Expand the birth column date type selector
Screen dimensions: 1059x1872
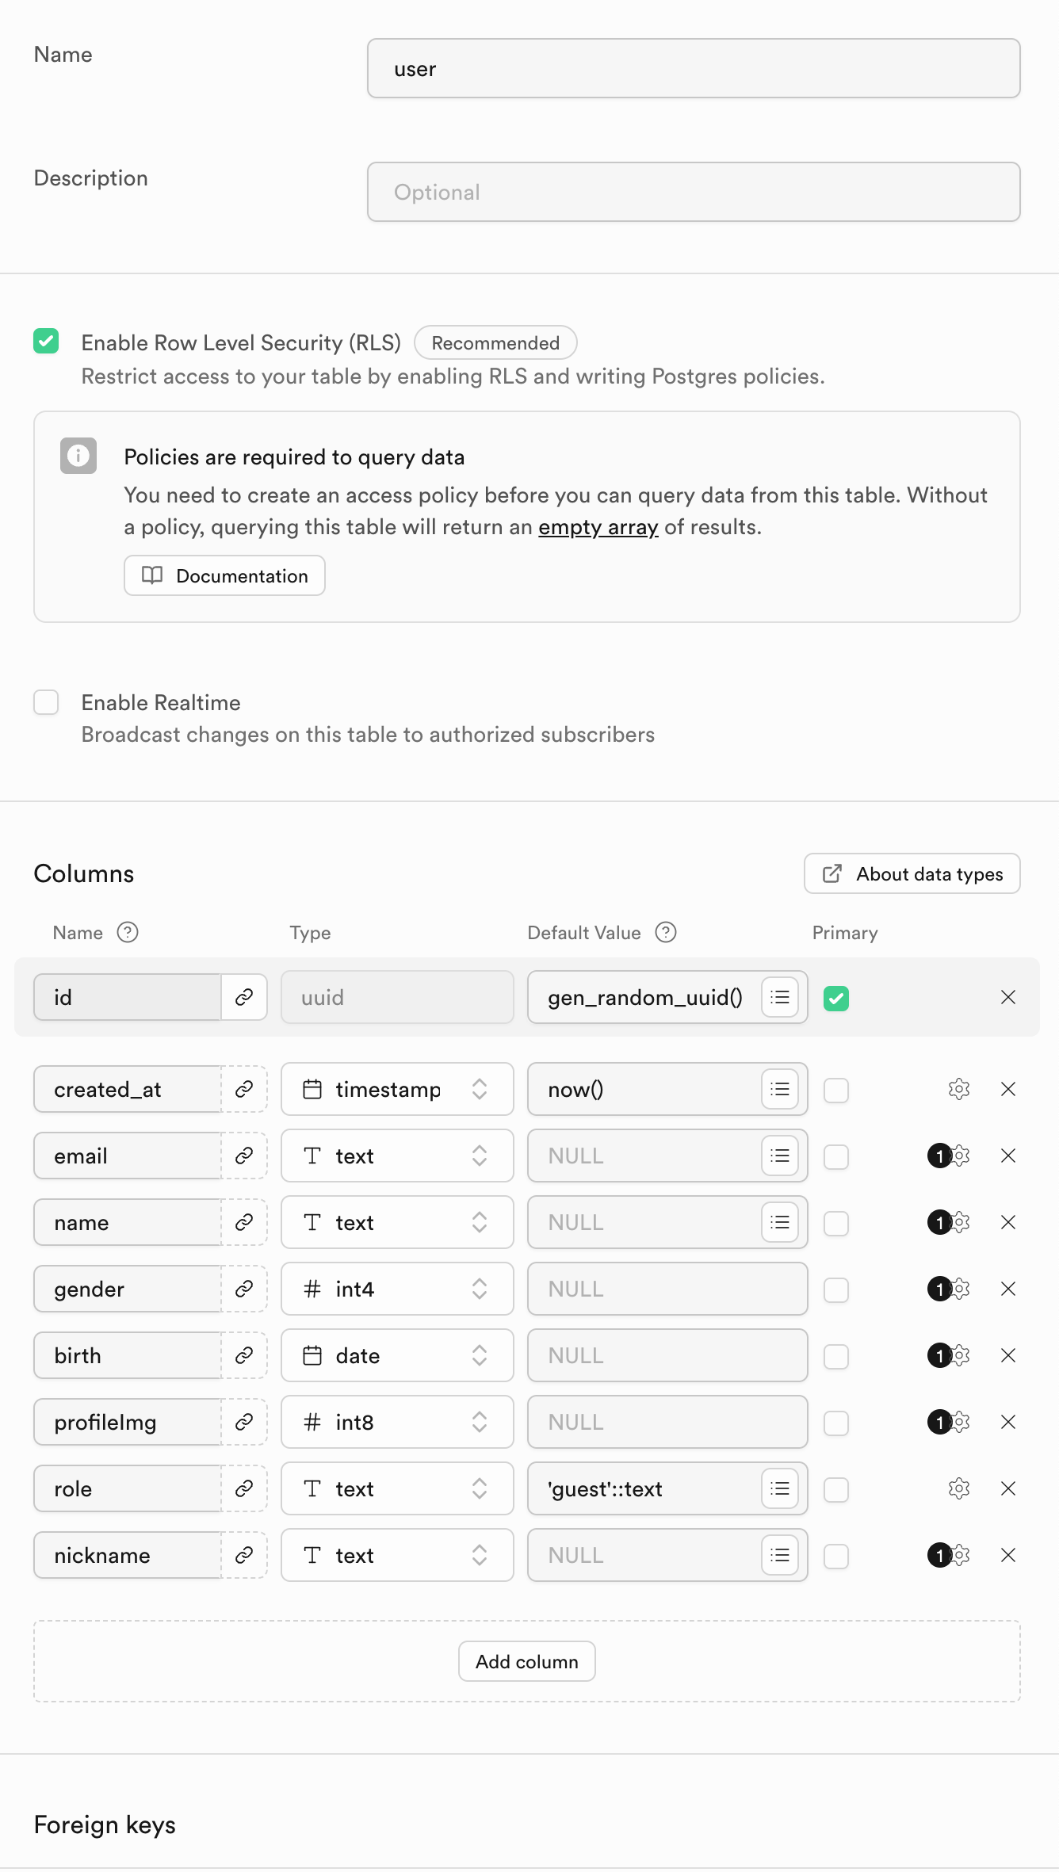(397, 1355)
